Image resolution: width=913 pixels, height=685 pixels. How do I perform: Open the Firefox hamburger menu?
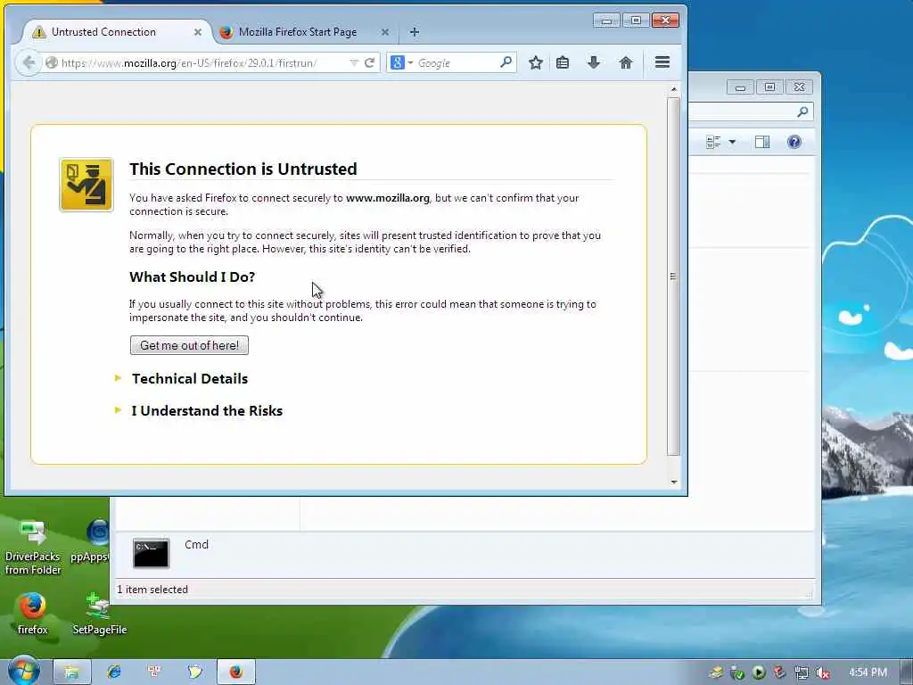pos(662,62)
